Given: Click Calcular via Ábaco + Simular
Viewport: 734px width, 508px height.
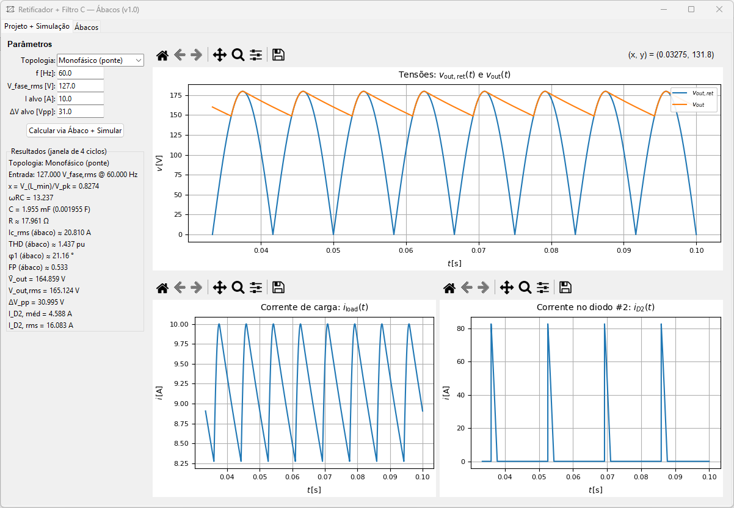Looking at the screenshot, I should click(74, 130).
